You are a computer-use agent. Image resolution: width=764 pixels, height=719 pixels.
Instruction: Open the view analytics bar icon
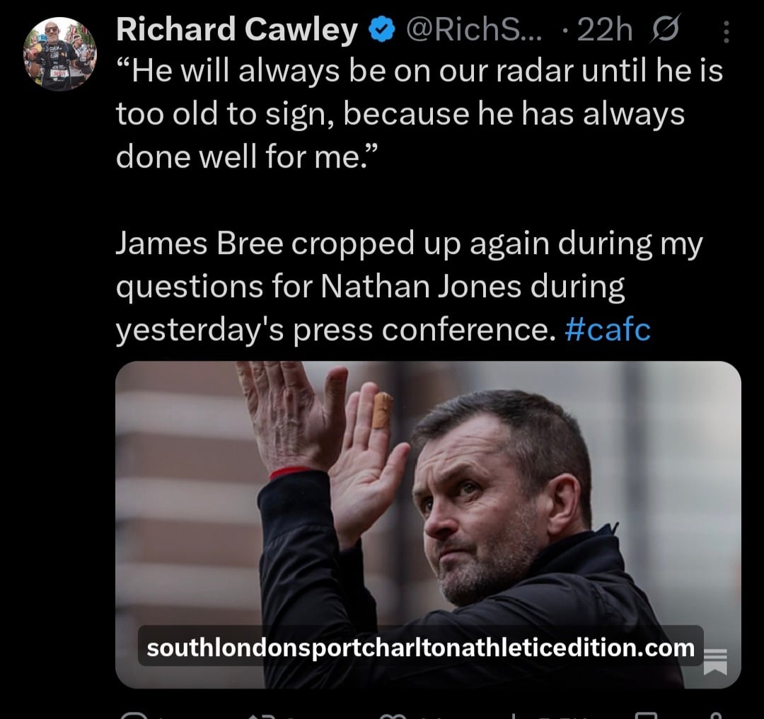515,715
